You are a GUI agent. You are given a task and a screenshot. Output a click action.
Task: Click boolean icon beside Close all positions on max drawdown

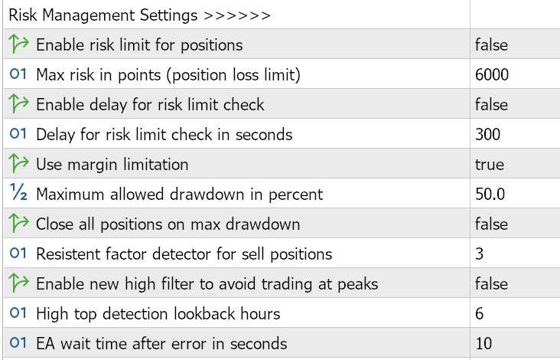point(18,223)
